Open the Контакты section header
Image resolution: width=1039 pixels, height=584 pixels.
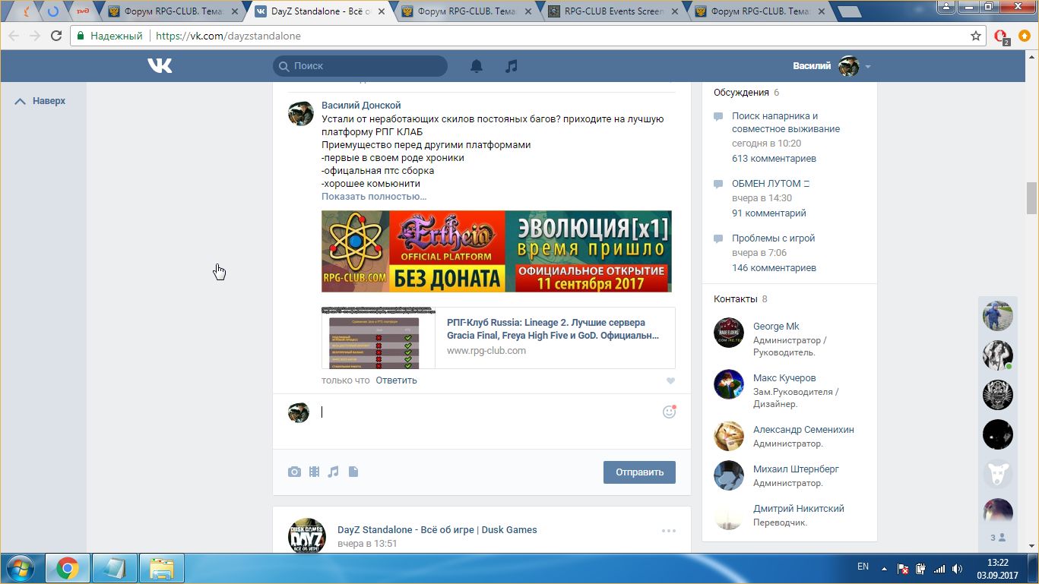735,298
